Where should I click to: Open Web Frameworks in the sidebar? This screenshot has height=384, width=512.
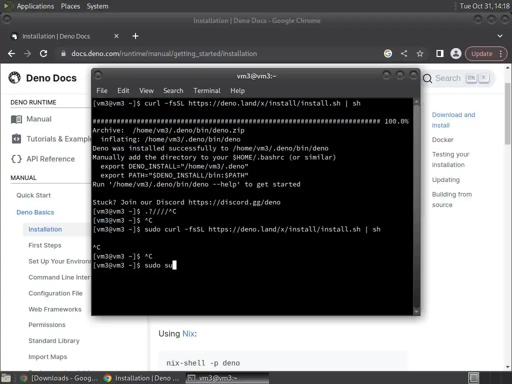(55, 309)
